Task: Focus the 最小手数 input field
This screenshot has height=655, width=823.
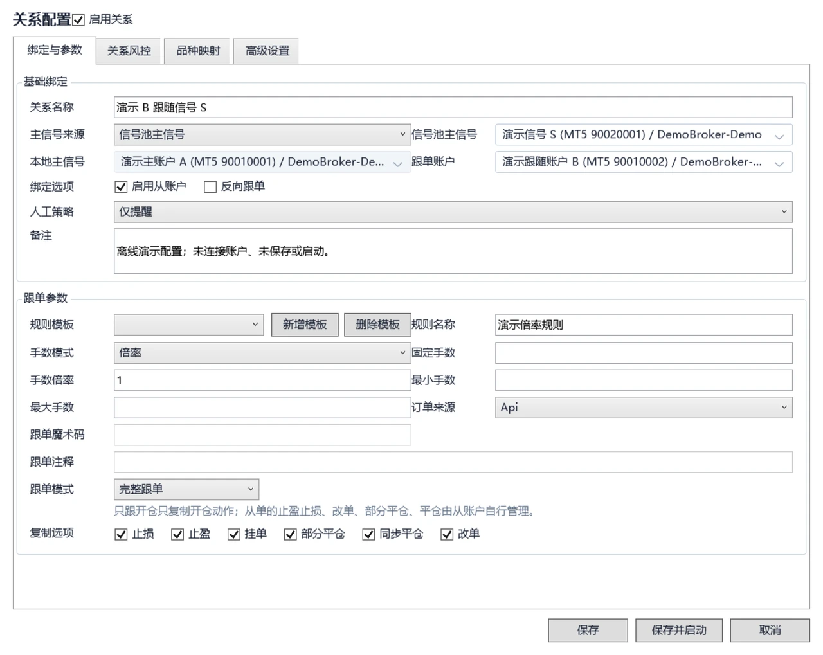Action: 644,380
